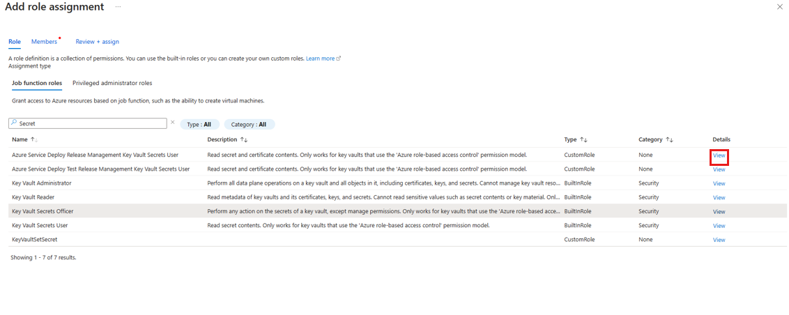Close the Add role assignment pane

click(779, 7)
